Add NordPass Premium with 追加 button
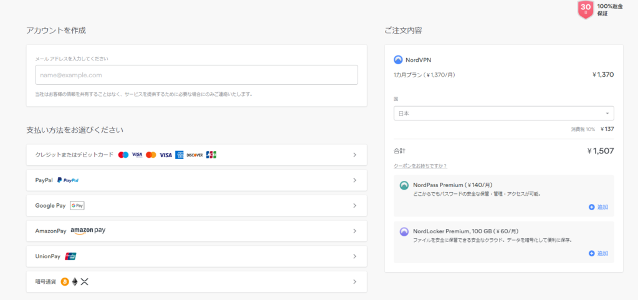The height and width of the screenshot is (300, 638). point(598,207)
